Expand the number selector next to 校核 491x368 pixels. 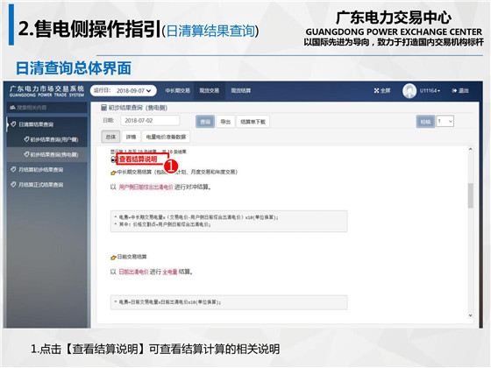point(445,122)
